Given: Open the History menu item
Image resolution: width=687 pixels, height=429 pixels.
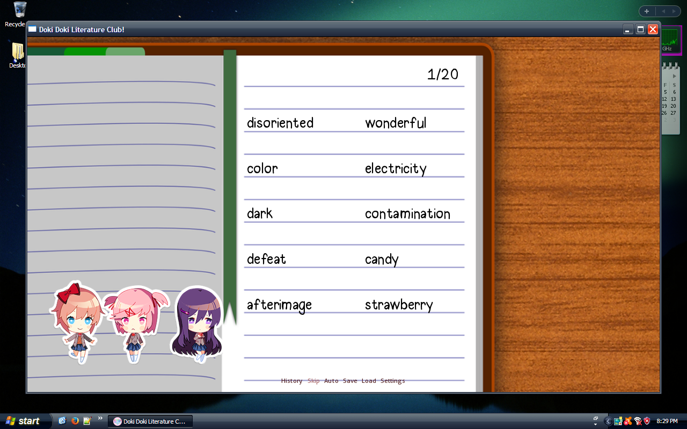Looking at the screenshot, I should click(291, 381).
